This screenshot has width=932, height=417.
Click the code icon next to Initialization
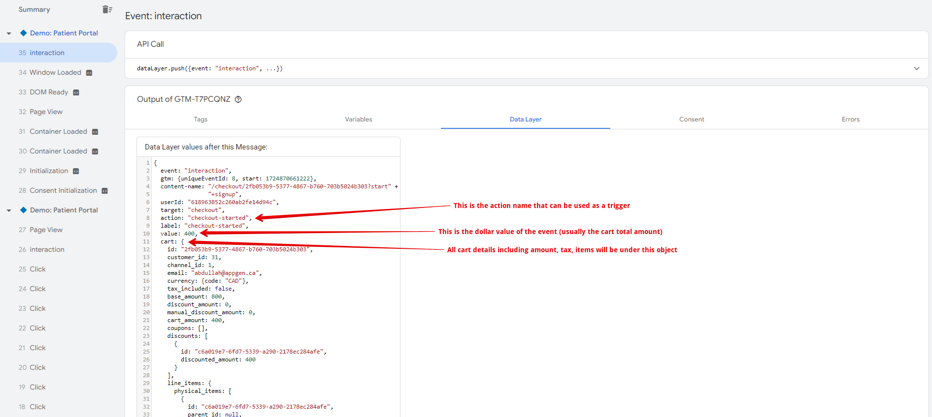[x=76, y=171]
